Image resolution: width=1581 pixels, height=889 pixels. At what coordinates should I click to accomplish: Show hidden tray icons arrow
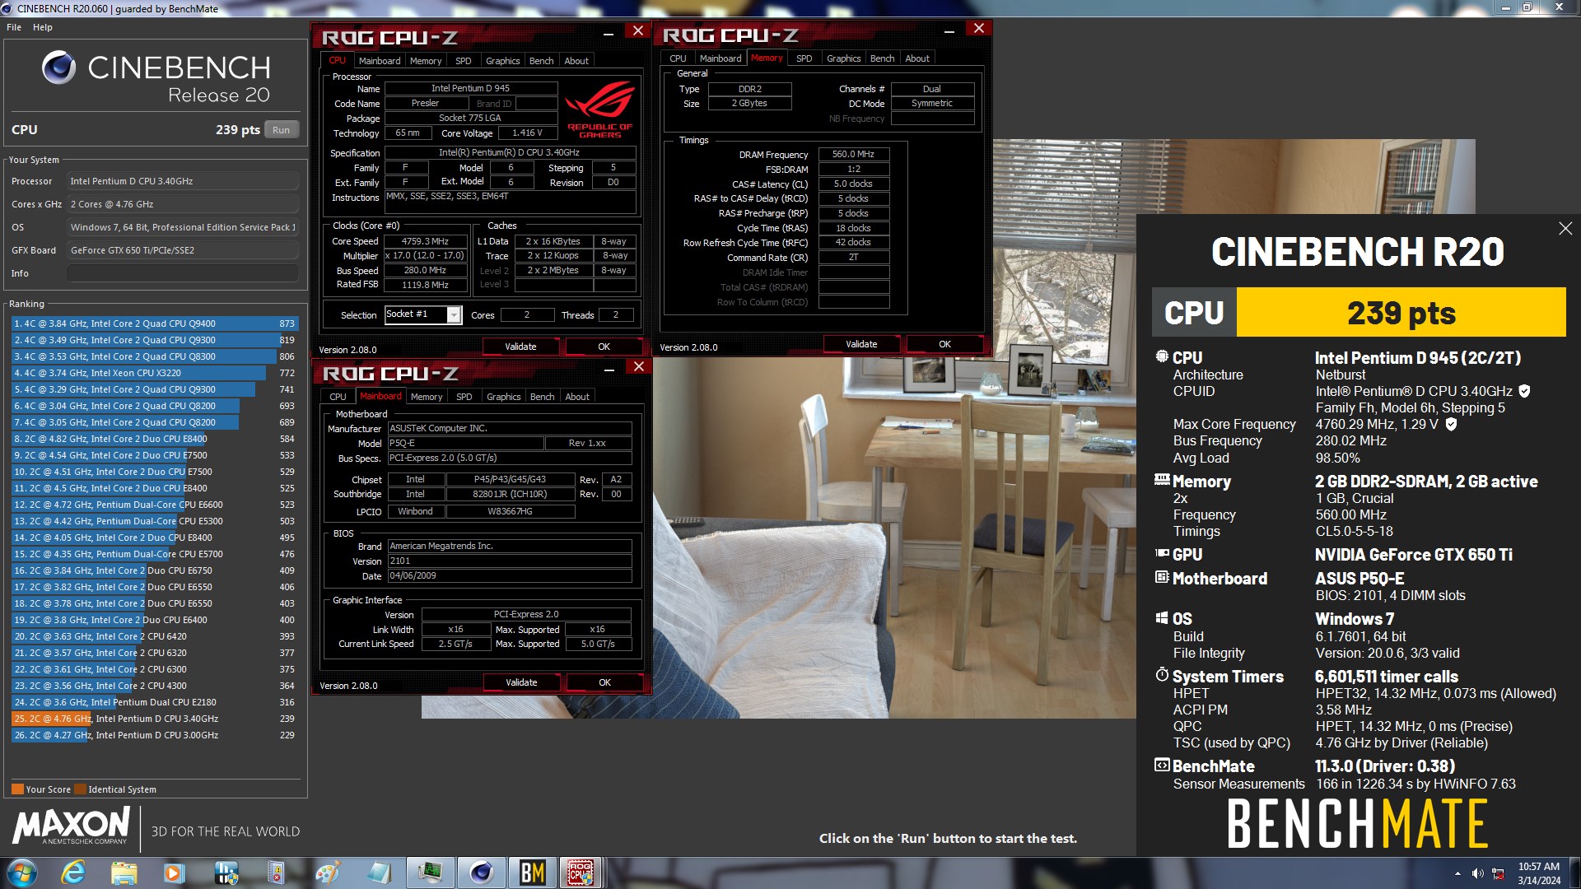[1457, 873]
